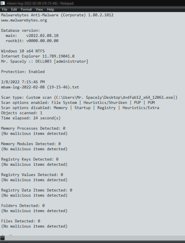
Task: Click the horizontal scrollbar thumb at bottom
Action: coord(3,238)
